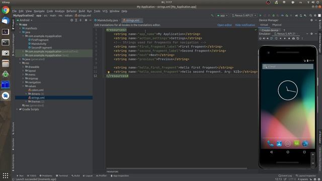This screenshot has width=322, height=181.
Task: Click Create device button
Action: tap(270, 30)
